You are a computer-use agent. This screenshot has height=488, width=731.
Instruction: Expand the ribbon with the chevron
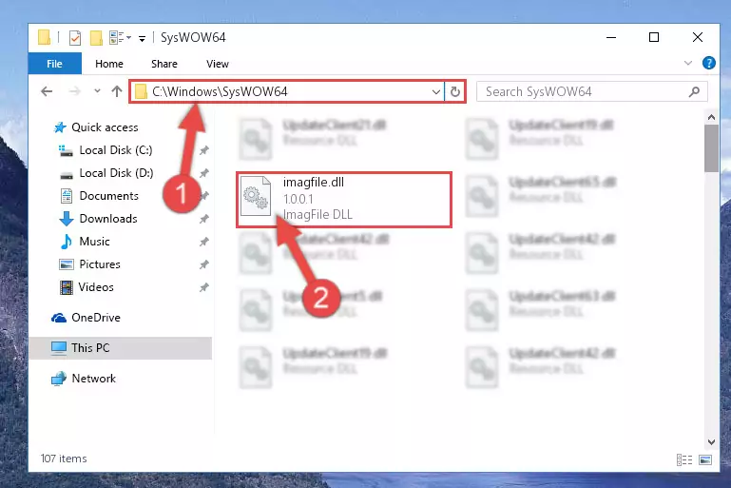point(687,63)
